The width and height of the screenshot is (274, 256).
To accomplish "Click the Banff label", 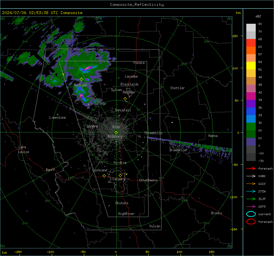I will tap(50, 170).
